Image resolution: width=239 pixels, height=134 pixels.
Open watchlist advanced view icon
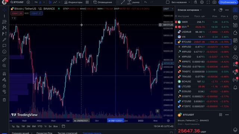(x=221, y=10)
